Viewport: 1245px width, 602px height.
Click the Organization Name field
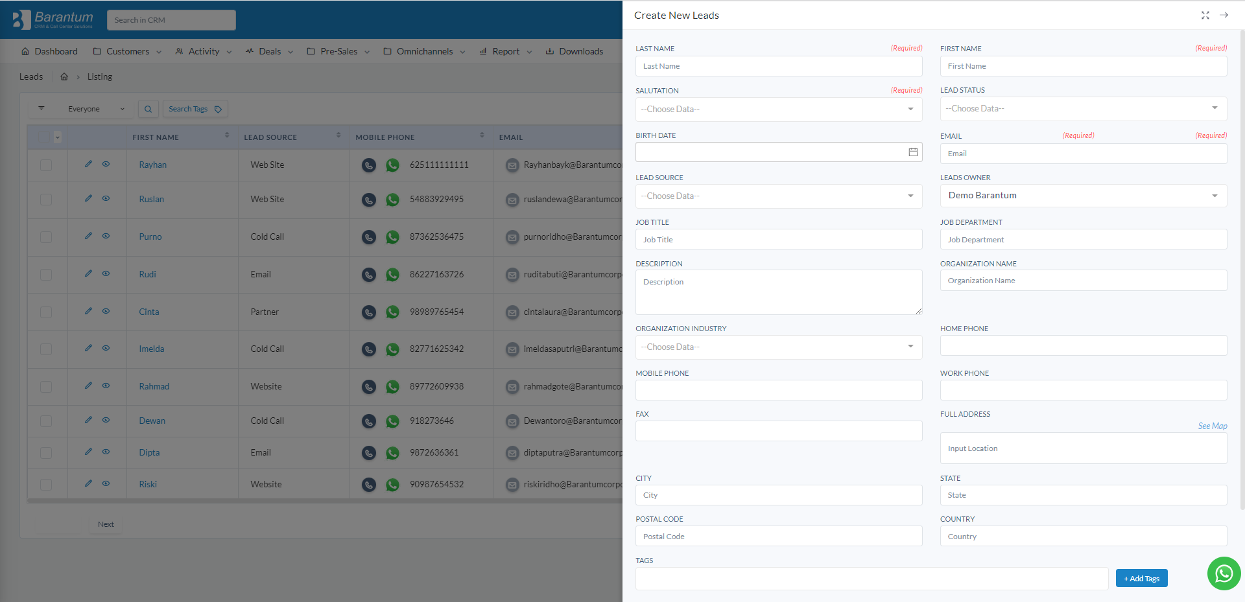pos(1084,281)
